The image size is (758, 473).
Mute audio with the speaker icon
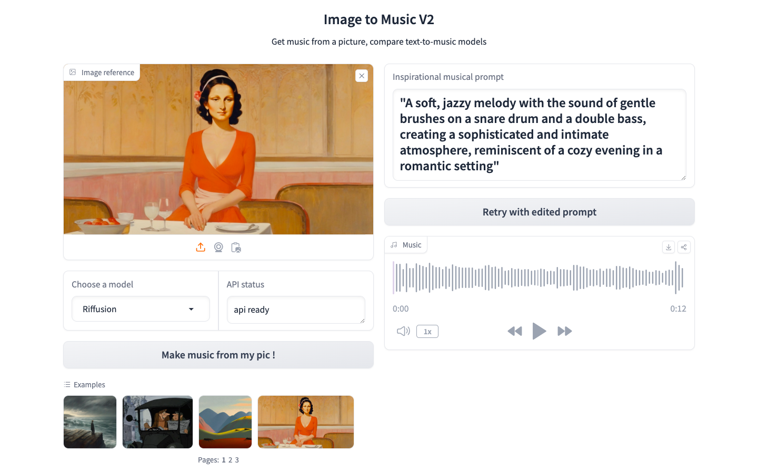(403, 331)
